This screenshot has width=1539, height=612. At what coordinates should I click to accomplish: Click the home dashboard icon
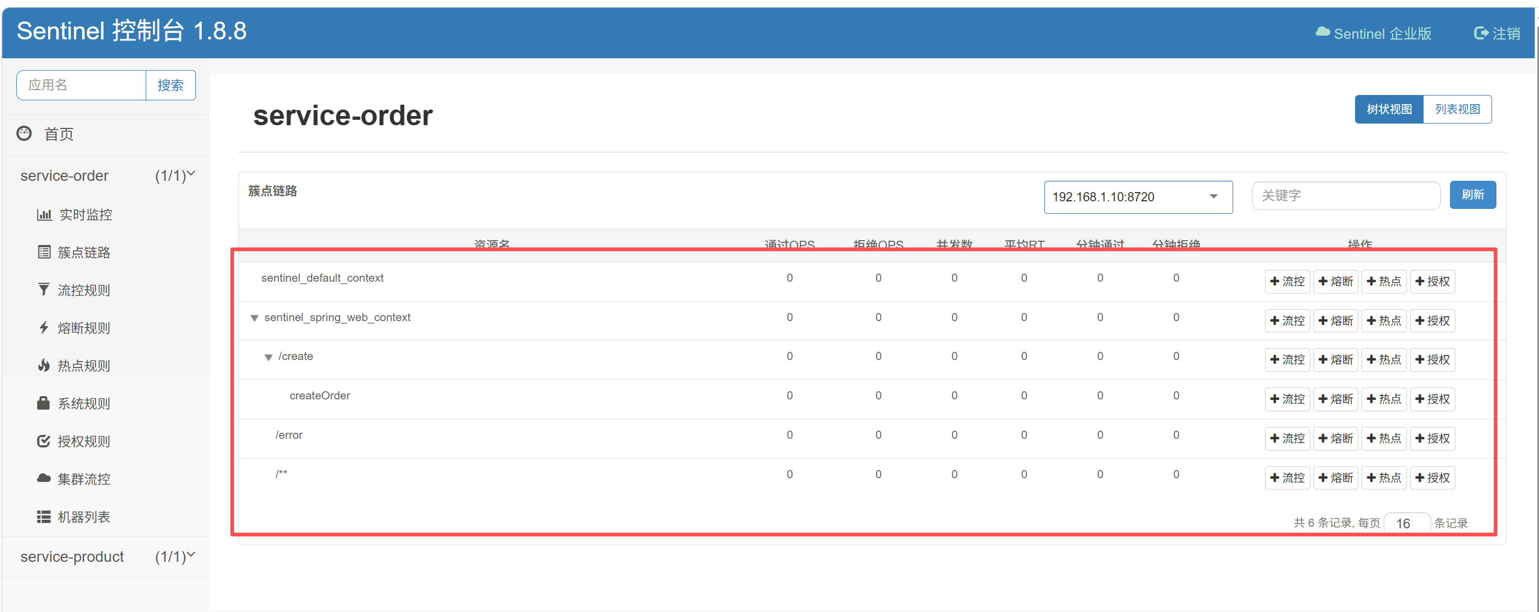[x=24, y=133]
